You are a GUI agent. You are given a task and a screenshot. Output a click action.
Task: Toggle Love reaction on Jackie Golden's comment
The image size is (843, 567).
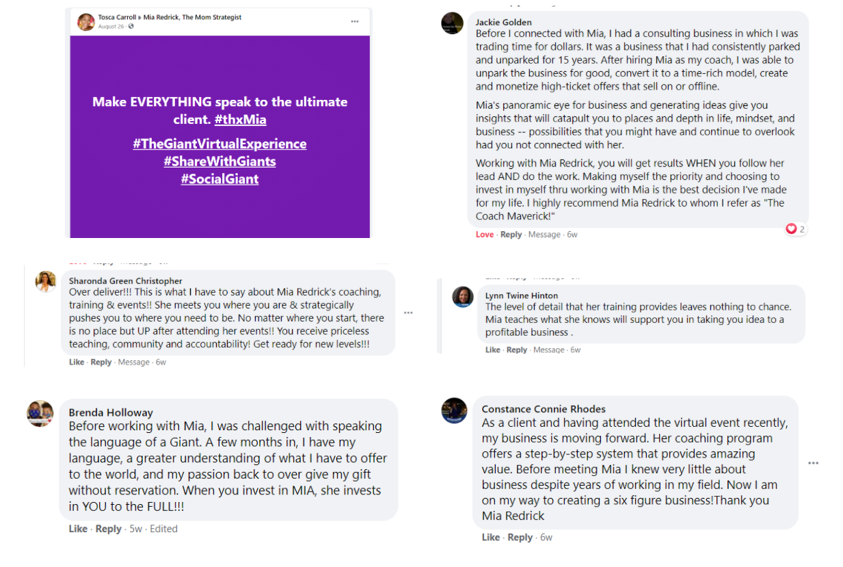(x=484, y=235)
